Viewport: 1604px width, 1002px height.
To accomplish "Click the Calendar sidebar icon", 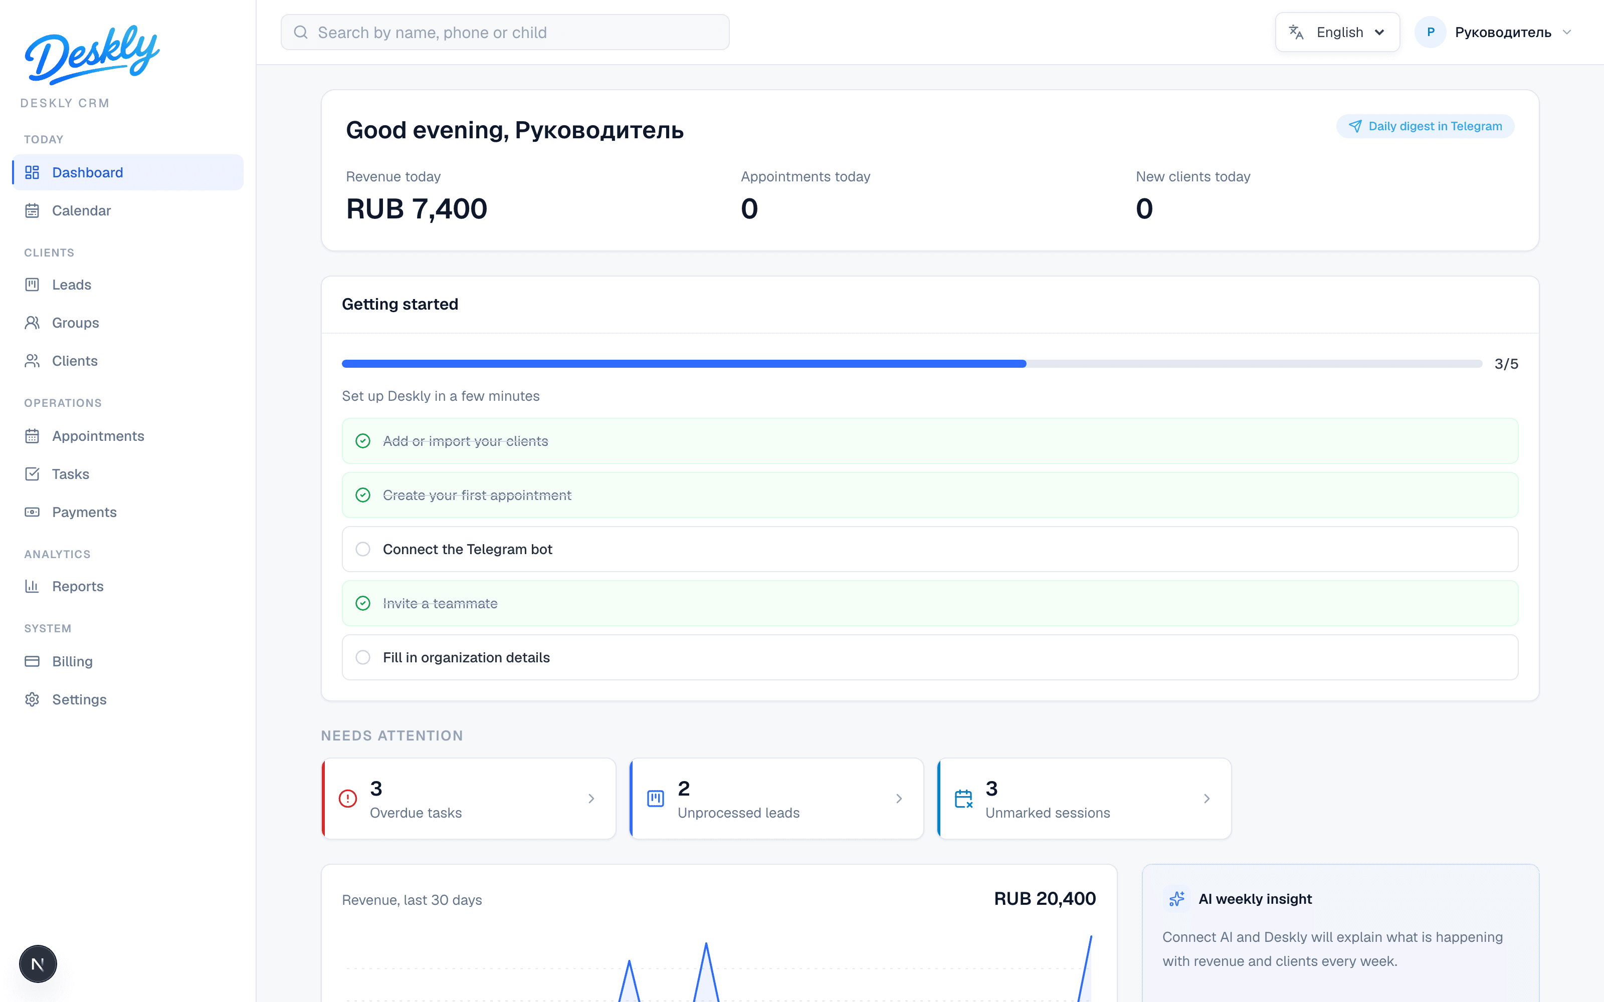I will pos(32,211).
